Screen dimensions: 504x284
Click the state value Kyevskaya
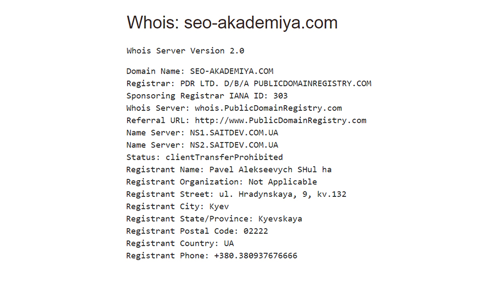[x=280, y=219]
